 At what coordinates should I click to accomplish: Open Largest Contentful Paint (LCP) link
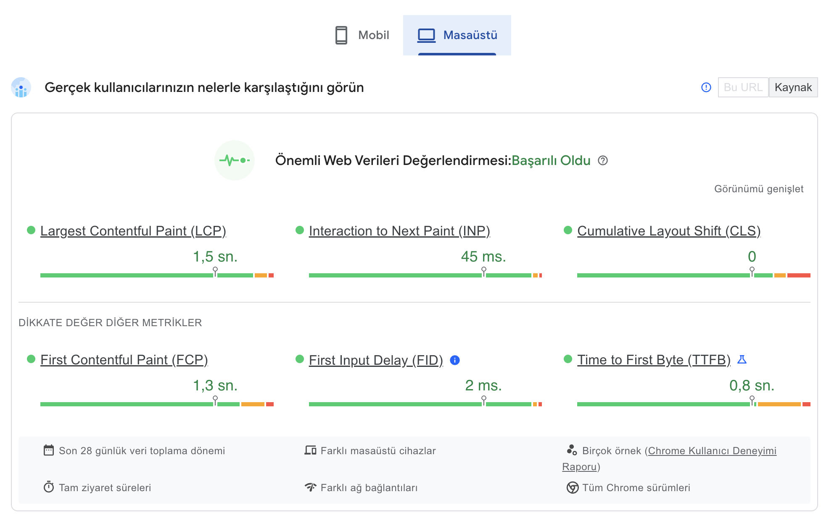tap(133, 231)
